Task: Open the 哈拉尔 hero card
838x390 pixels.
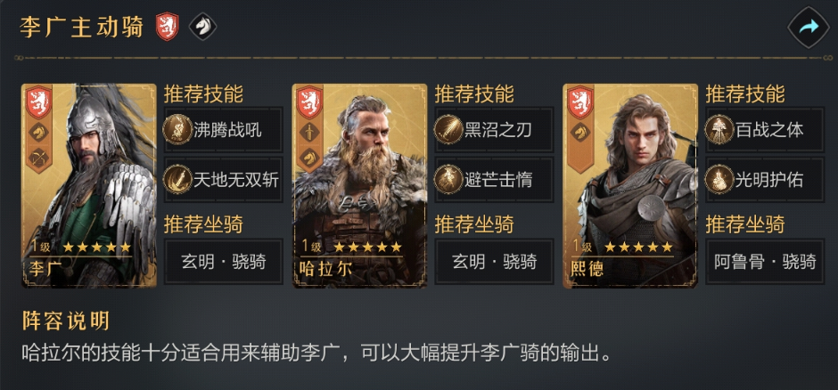Action: pos(359,186)
